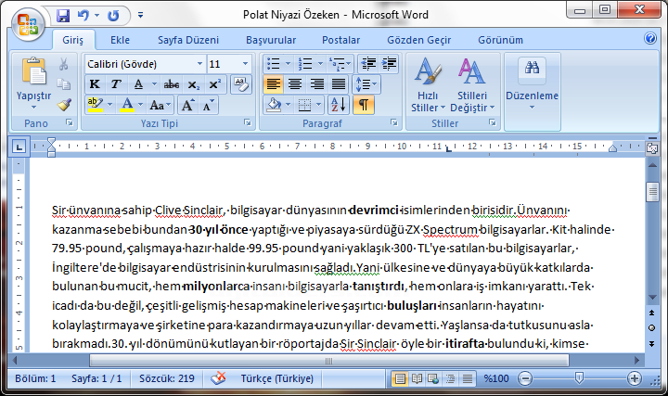668x396 pixels.
Task: Open Stilleri Değiştir options
Action: [x=472, y=85]
